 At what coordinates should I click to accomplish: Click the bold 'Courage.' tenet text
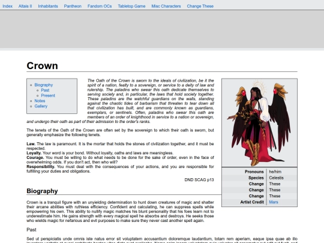[x=35, y=157]
